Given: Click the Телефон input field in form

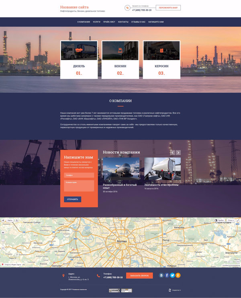Looking at the screenshot, I should pyautogui.click(x=79, y=175).
